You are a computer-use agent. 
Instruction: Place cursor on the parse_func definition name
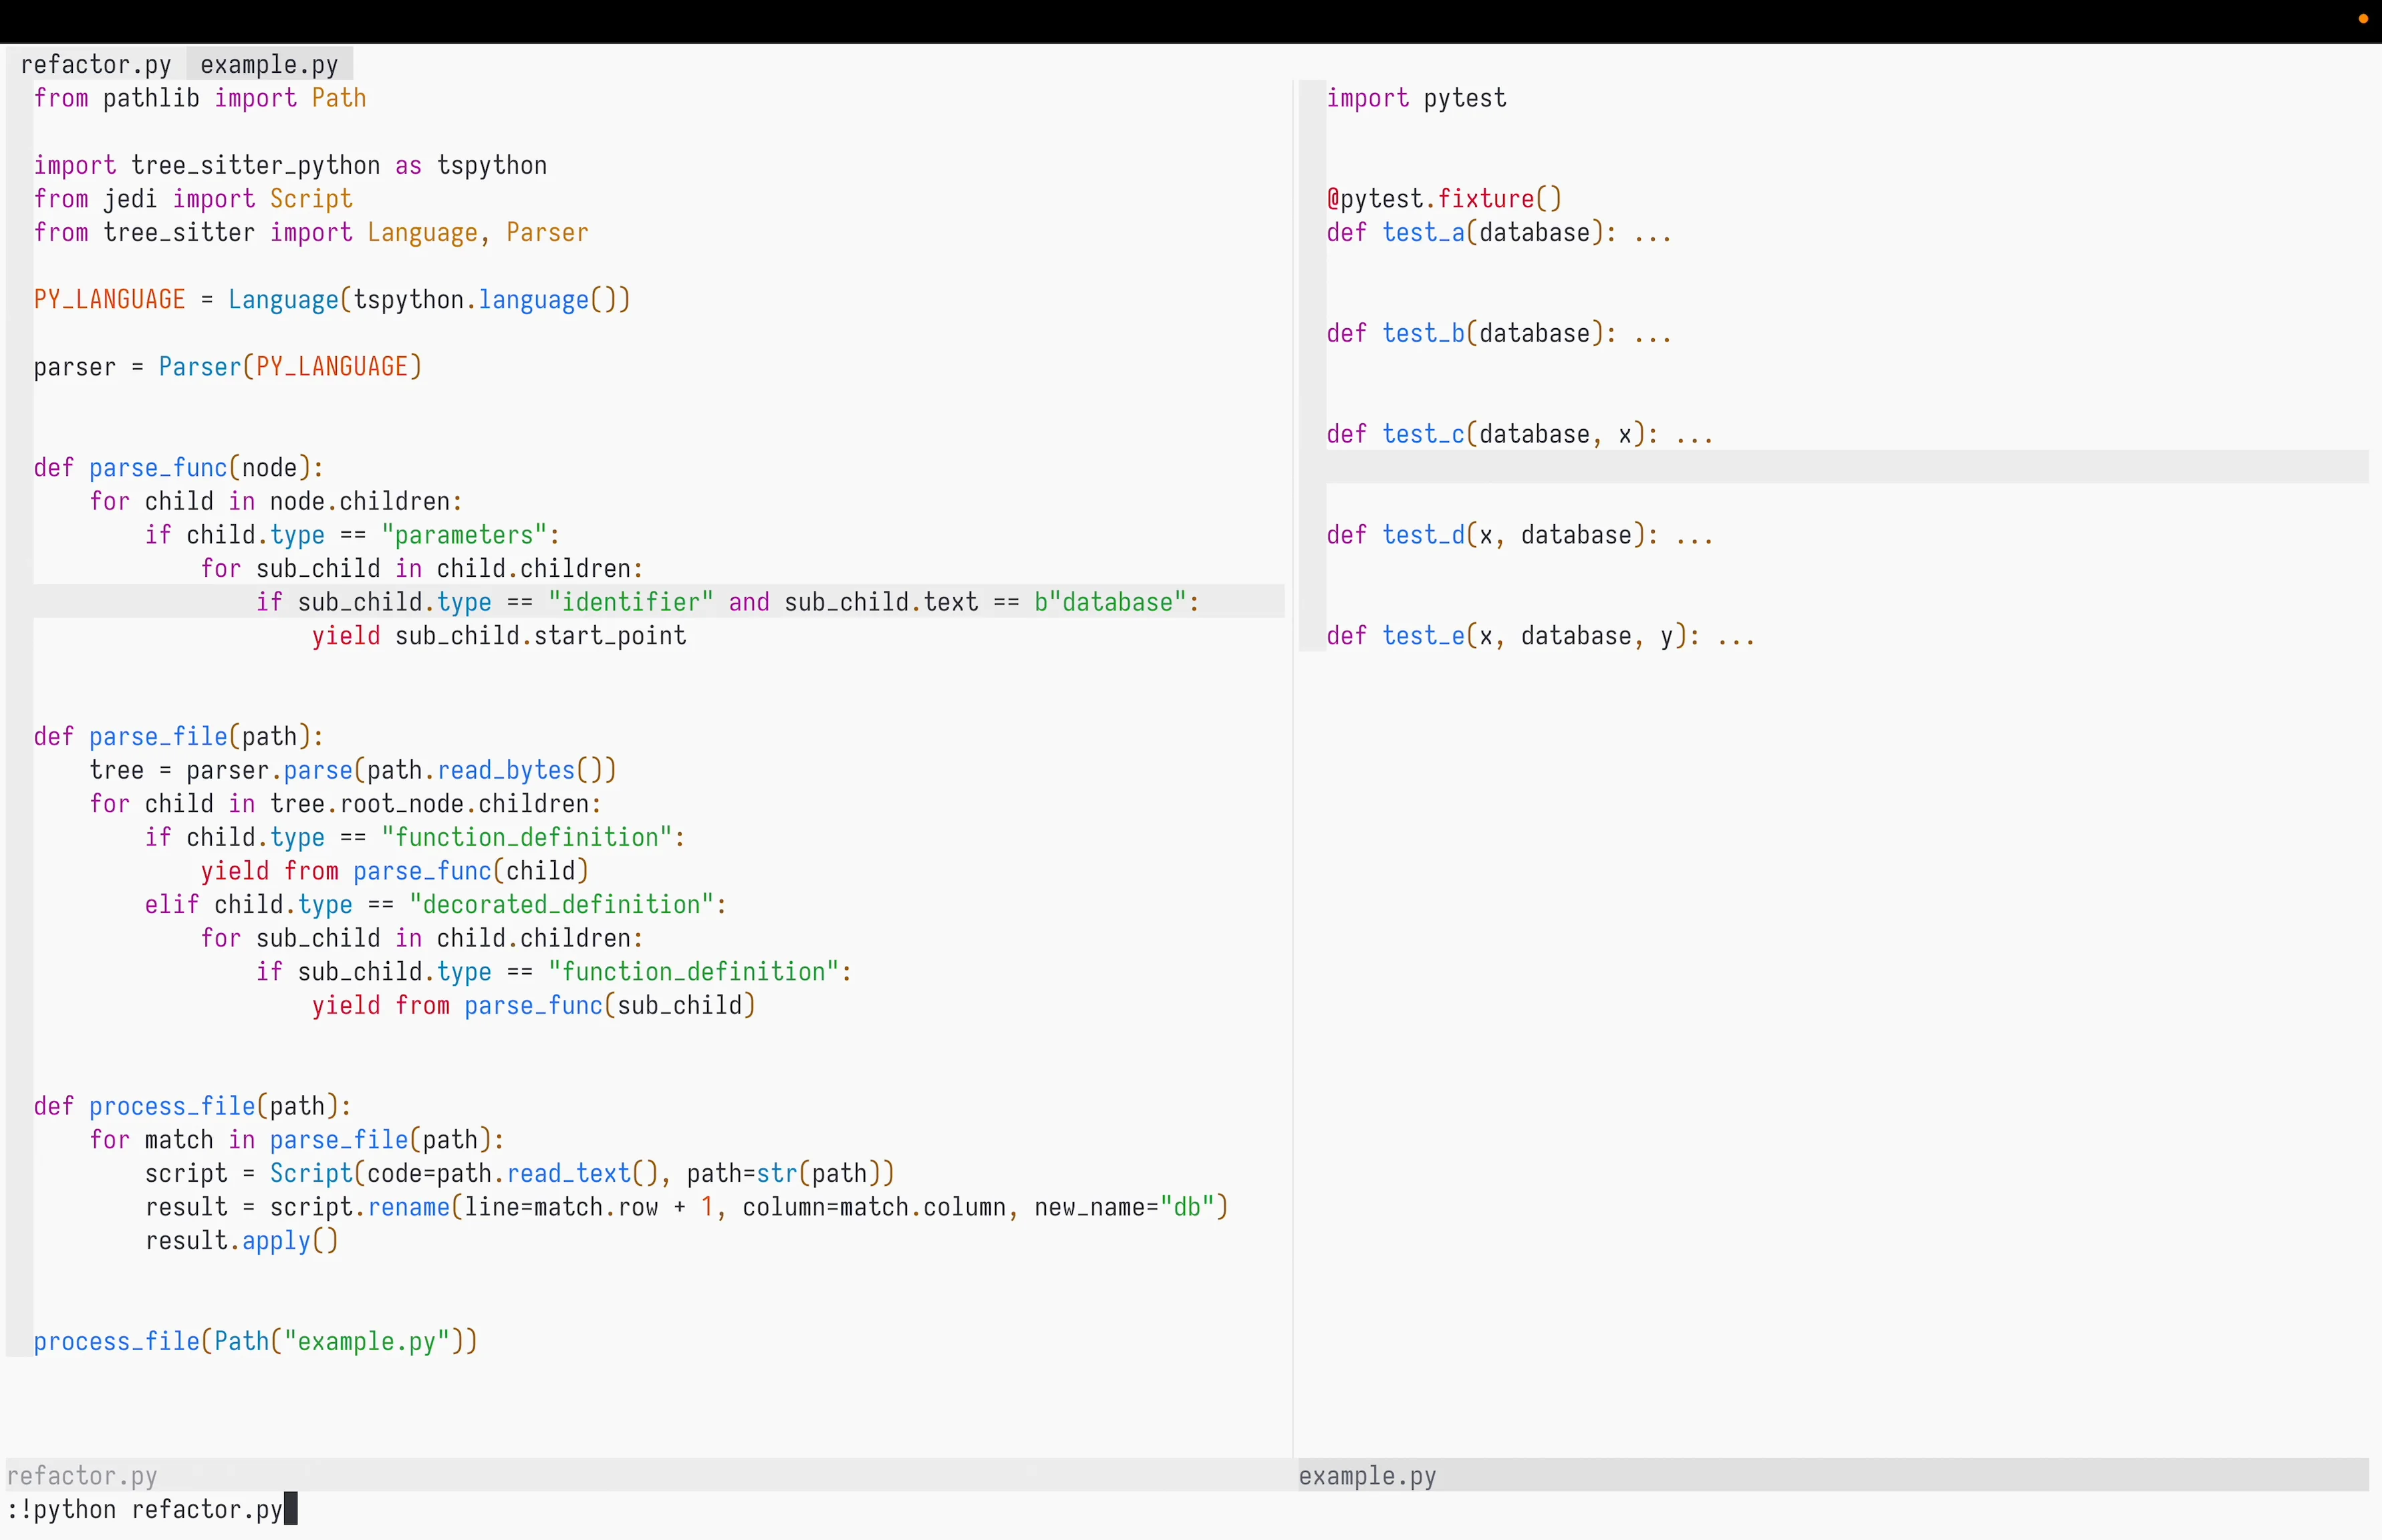click(158, 468)
